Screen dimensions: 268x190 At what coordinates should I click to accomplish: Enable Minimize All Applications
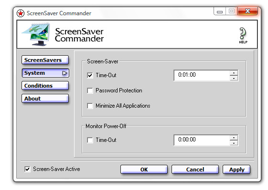(x=90, y=106)
